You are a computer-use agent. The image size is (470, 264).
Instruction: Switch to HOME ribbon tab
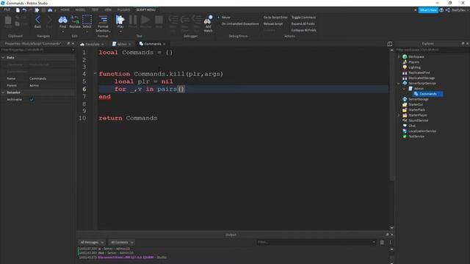(65, 10)
